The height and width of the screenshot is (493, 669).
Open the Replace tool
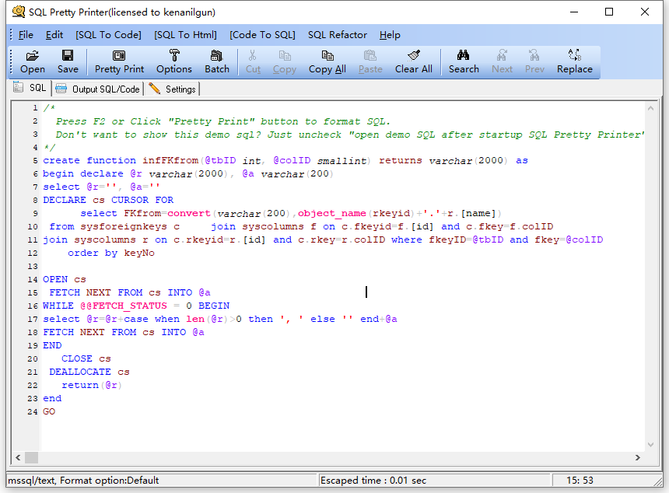click(x=574, y=62)
